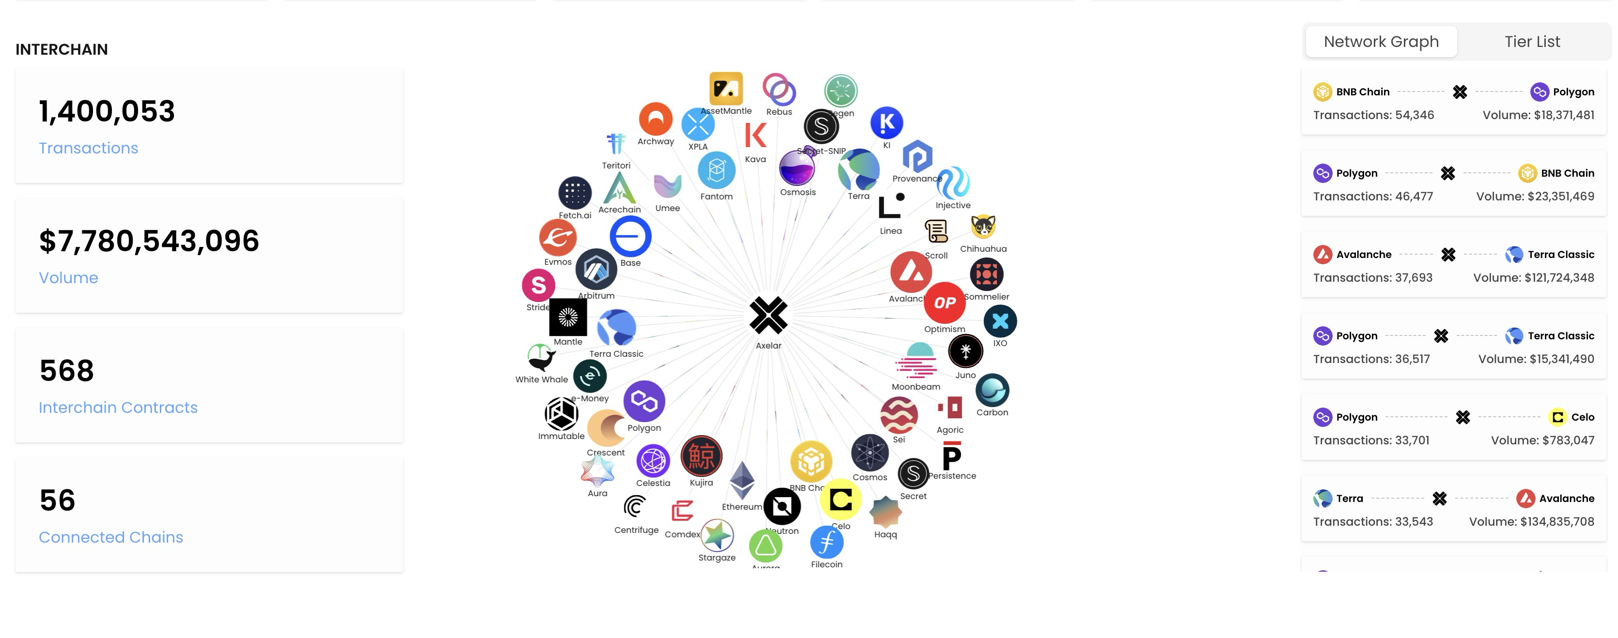The width and height of the screenshot is (1618, 638).
Task: Toggle the Connected Chains section
Action: point(110,536)
